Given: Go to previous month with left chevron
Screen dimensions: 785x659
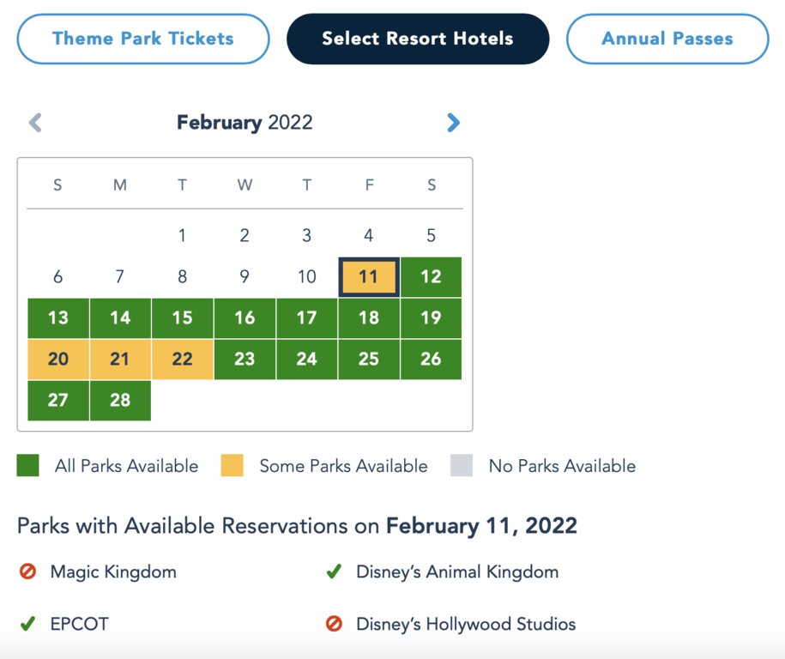Looking at the screenshot, I should (x=35, y=123).
